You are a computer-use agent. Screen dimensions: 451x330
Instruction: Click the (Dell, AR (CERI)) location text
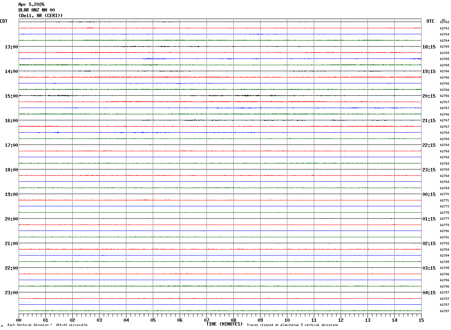[x=41, y=16]
